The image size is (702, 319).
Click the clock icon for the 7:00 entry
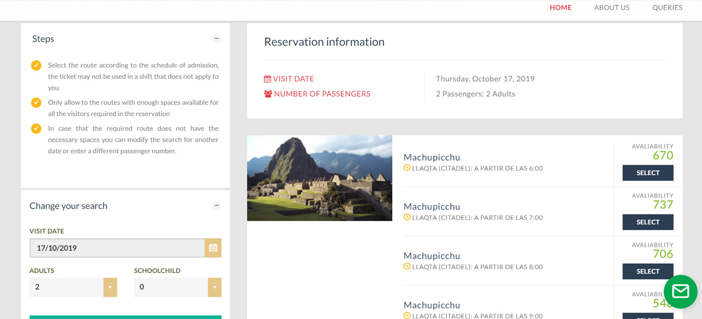(407, 217)
